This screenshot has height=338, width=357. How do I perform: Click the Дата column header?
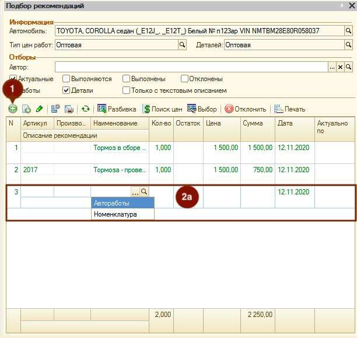[x=295, y=129]
